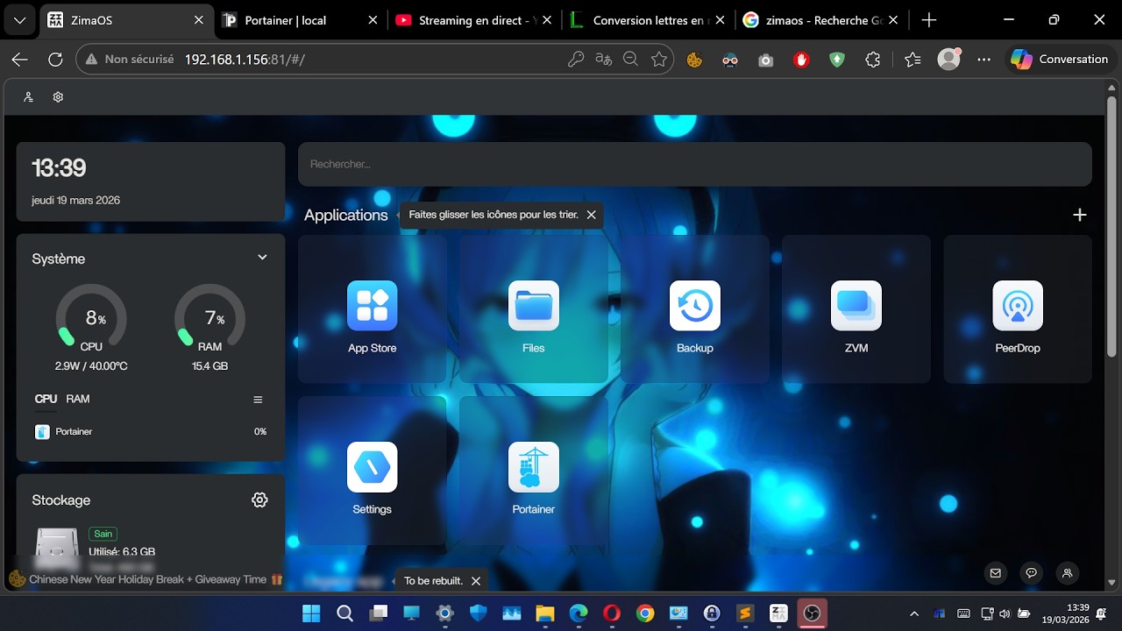Dismiss the drag icons to sort tooltip
This screenshot has width=1122, height=631.
[591, 215]
